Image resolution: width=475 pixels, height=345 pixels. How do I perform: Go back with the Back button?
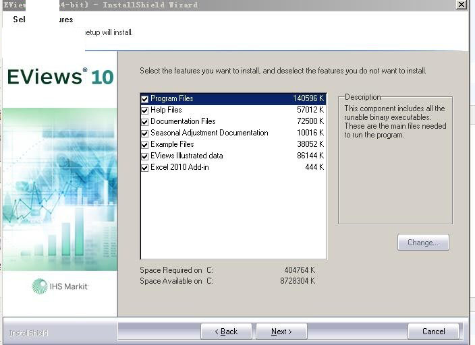226,332
